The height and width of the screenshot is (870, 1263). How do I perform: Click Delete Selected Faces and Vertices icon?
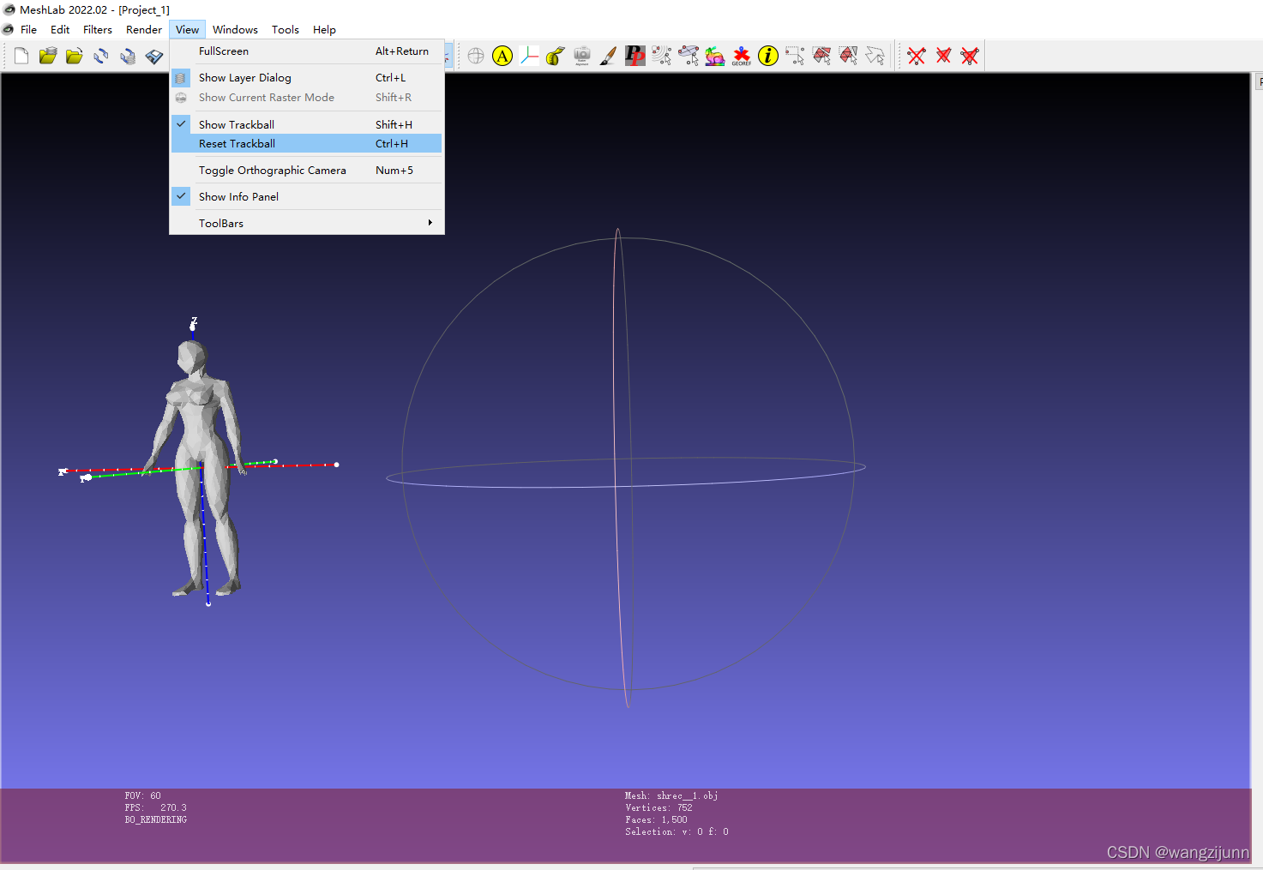point(970,57)
